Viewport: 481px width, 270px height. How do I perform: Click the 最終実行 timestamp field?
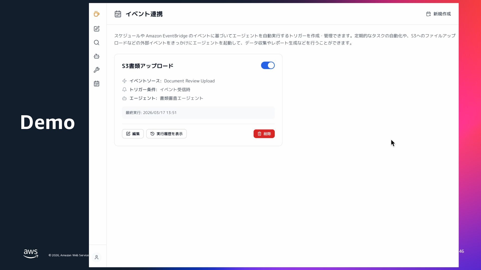click(x=198, y=113)
